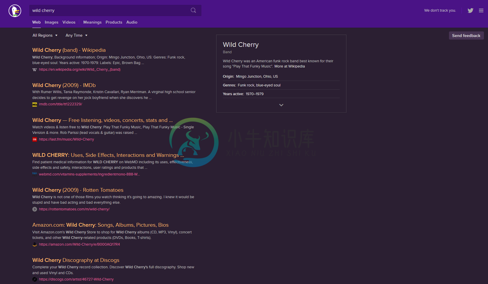The width and height of the screenshot is (488, 284).
Task: Open Wild Cherry (2009) - Rotten Tomatoes result
Action: pos(78,190)
